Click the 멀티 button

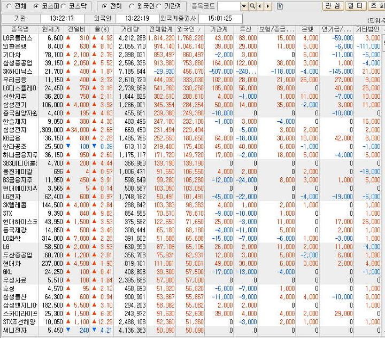click(x=356, y=6)
